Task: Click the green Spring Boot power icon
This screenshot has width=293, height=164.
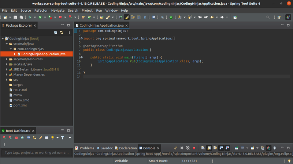Action: click(171, 17)
